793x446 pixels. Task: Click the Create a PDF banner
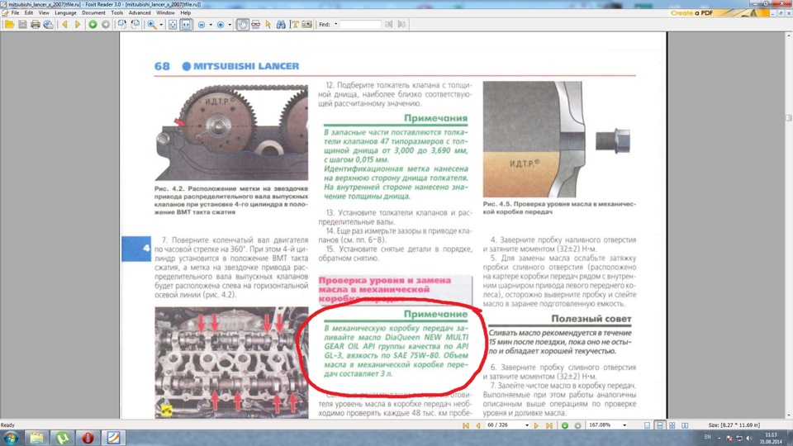[719, 12]
